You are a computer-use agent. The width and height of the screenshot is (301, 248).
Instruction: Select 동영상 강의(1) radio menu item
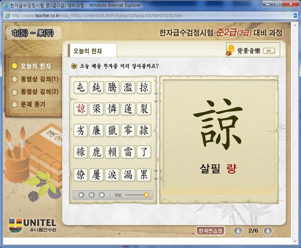coord(35,79)
